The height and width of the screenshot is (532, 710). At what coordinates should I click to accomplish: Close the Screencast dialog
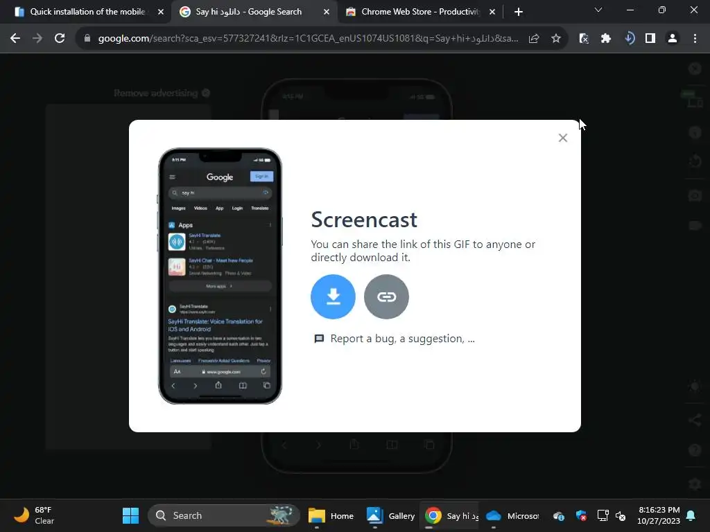563,138
